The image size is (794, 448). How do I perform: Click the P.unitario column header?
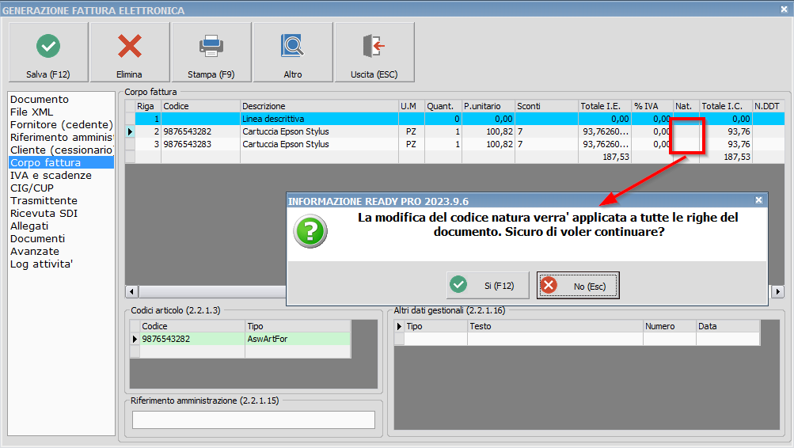tap(488, 106)
